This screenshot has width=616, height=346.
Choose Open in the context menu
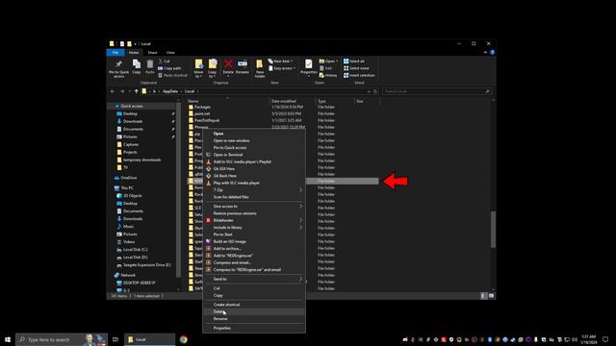(x=254, y=134)
